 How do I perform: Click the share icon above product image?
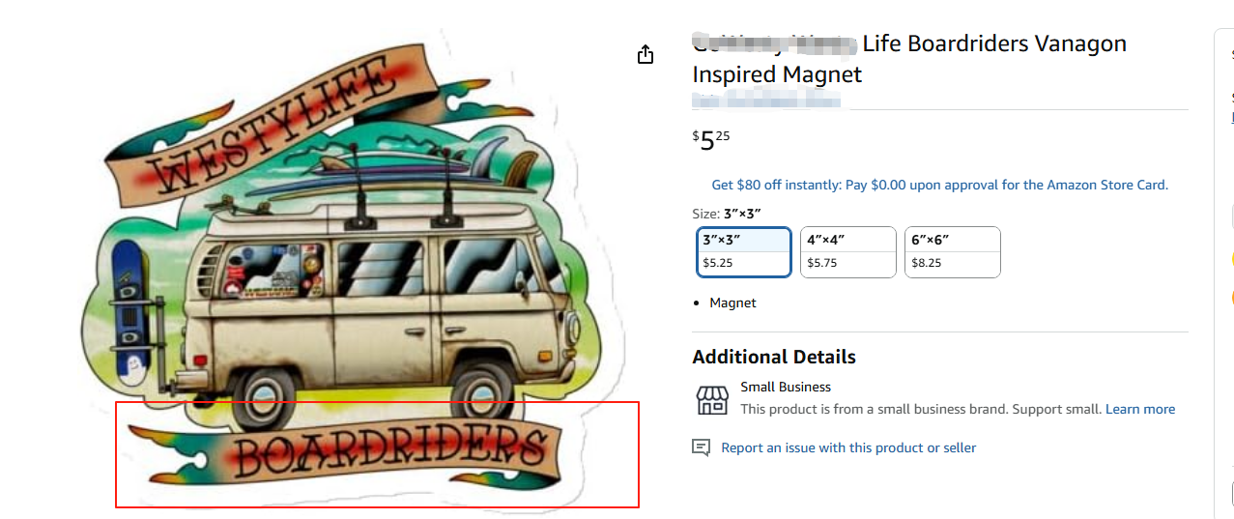[x=646, y=54]
